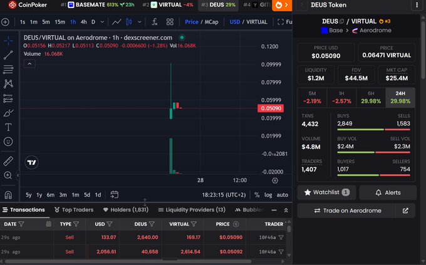
Task: Open the go-to-date calendar icon
Action: pos(115,195)
